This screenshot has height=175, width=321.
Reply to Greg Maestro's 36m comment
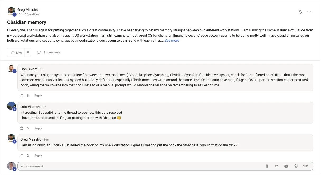38,156
